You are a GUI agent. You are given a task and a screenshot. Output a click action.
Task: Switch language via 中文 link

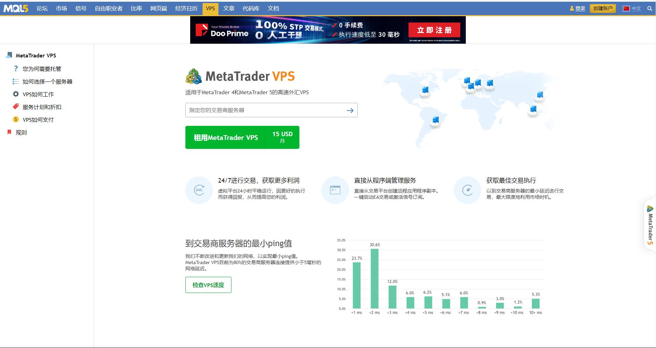pyautogui.click(x=636, y=9)
